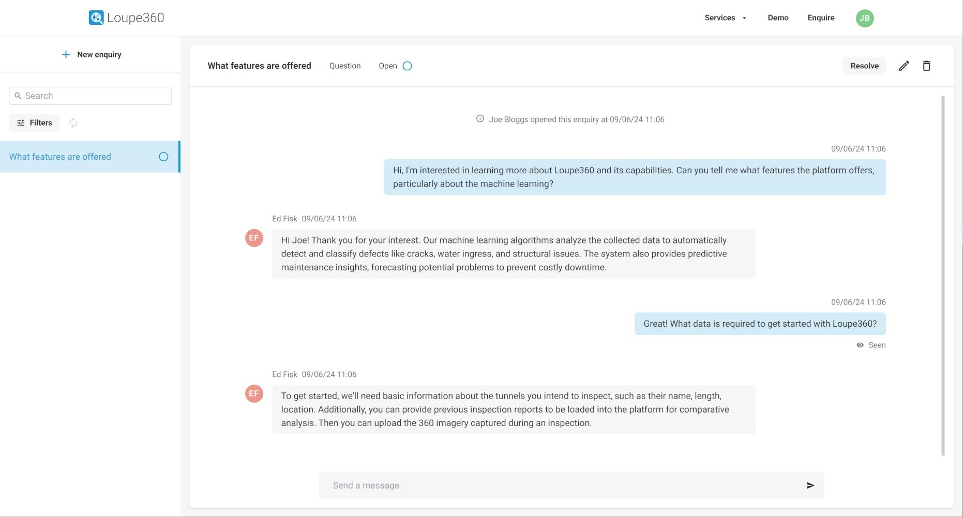Screen dimensions: 963x517
Task: Click the plus icon for New enquiry
Action: coord(66,54)
